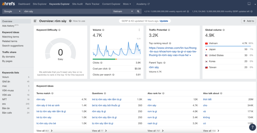Open the Academy link

point(143,4)
